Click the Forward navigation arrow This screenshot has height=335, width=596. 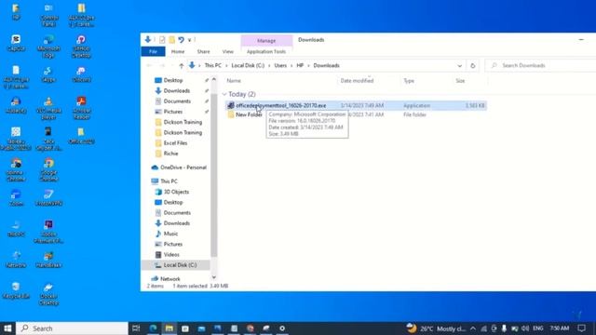point(162,66)
